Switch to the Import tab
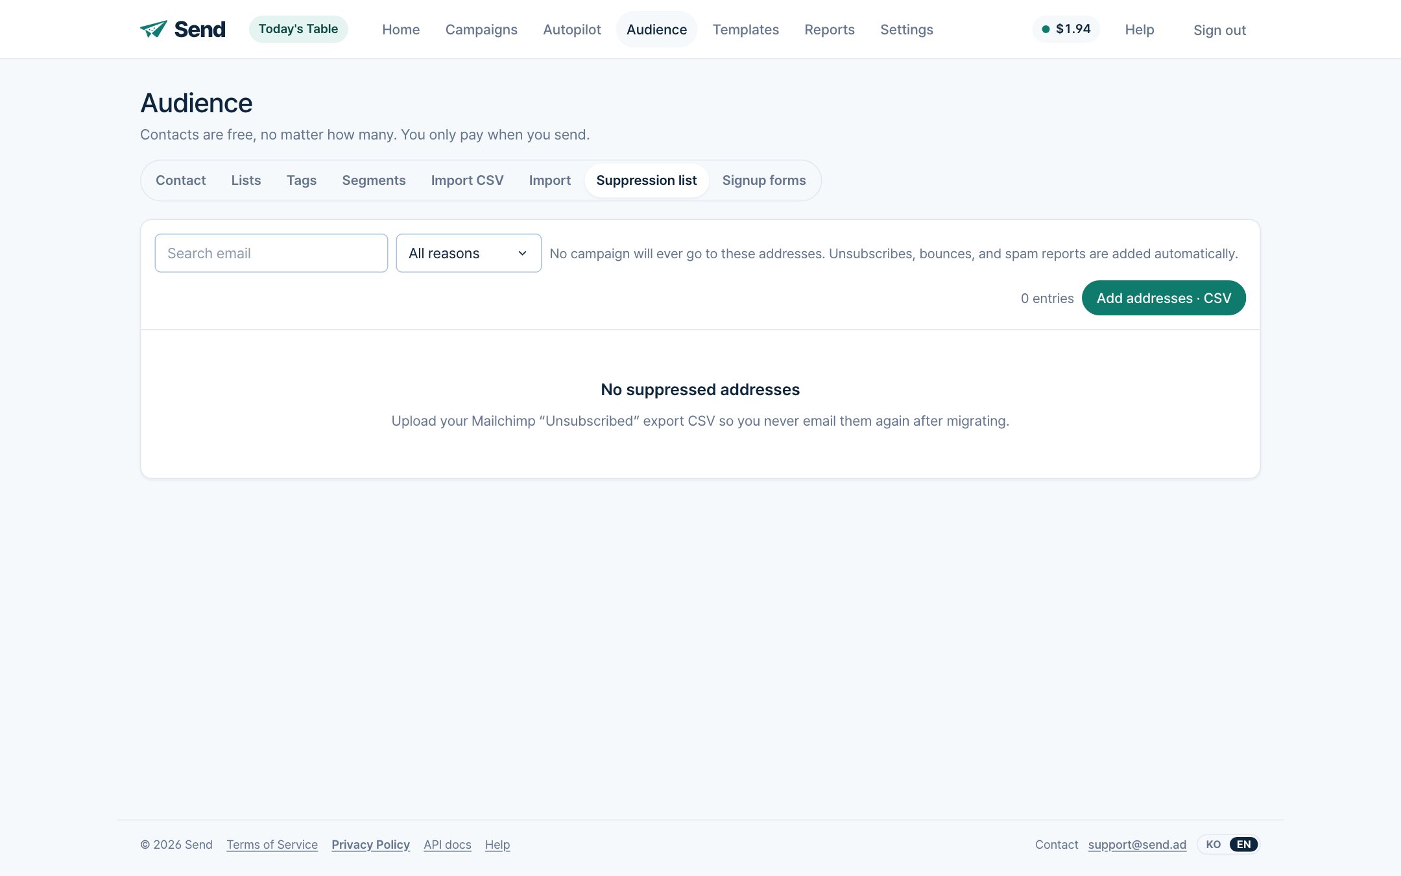Viewport: 1401px width, 876px height. click(x=550, y=180)
